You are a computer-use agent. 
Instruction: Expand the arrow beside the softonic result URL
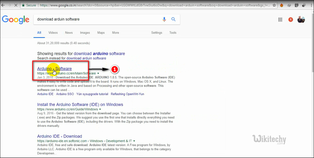point(134,141)
